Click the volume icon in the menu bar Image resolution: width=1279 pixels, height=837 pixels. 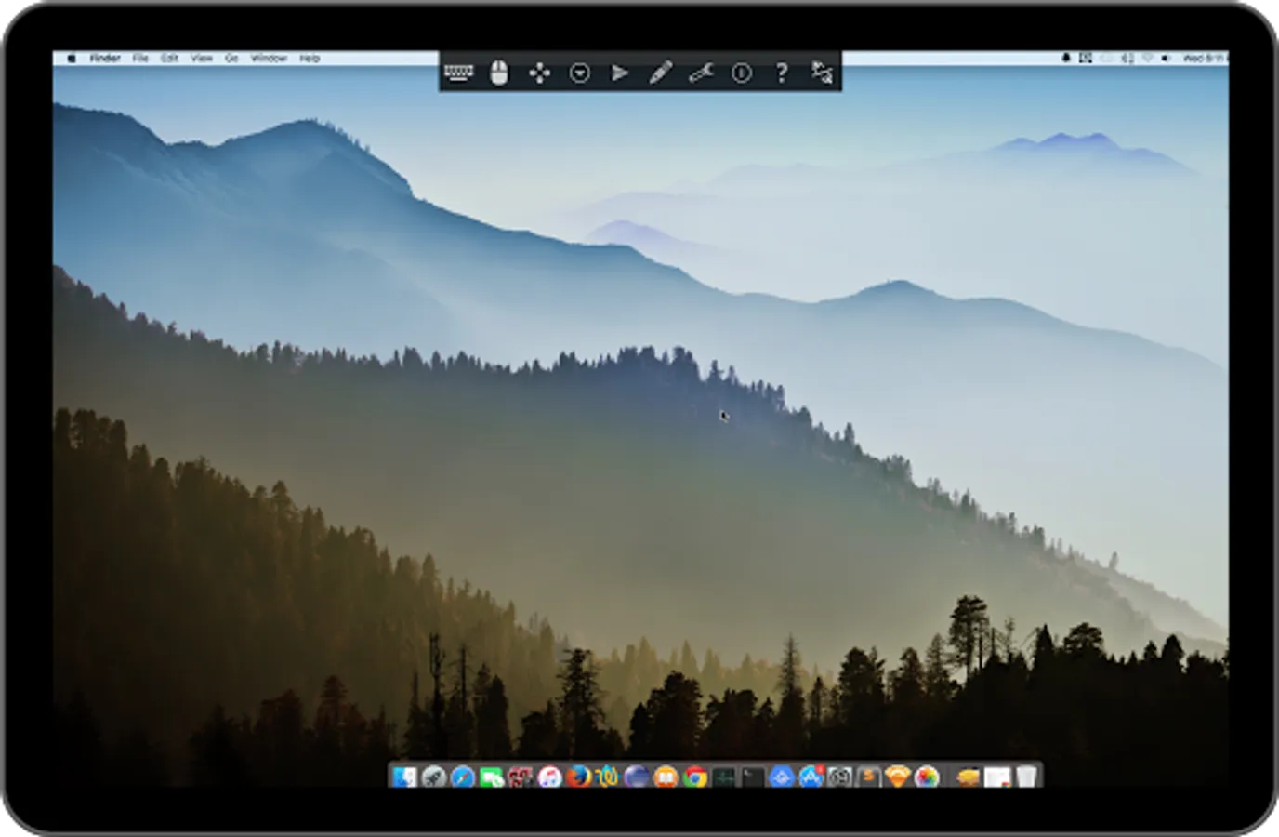point(1167,58)
